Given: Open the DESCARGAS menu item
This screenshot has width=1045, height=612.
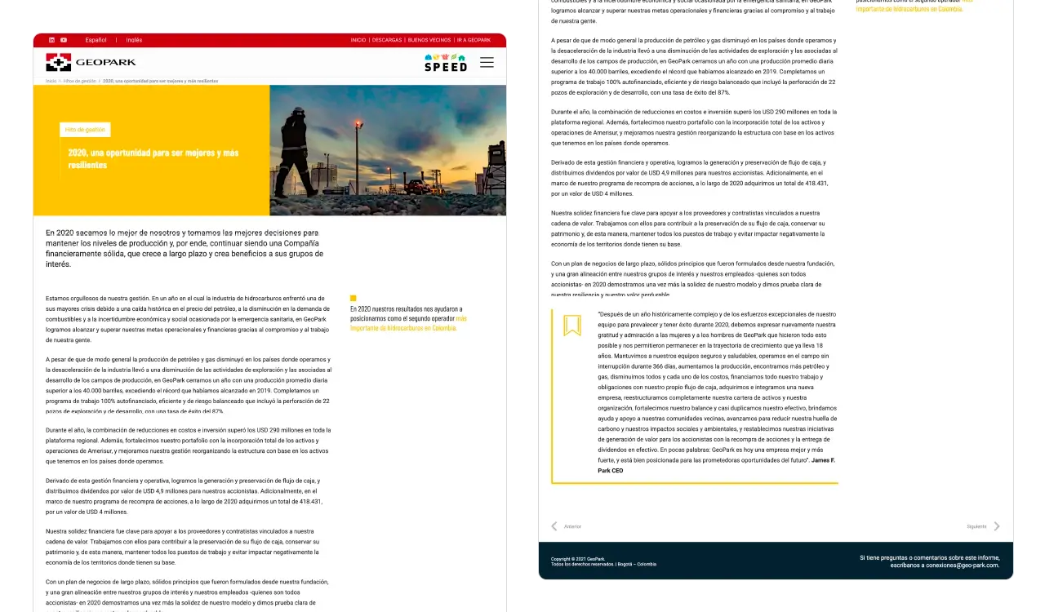Looking at the screenshot, I should coord(386,39).
